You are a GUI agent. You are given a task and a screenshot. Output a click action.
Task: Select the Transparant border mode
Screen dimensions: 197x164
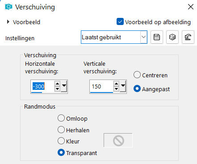61,152
